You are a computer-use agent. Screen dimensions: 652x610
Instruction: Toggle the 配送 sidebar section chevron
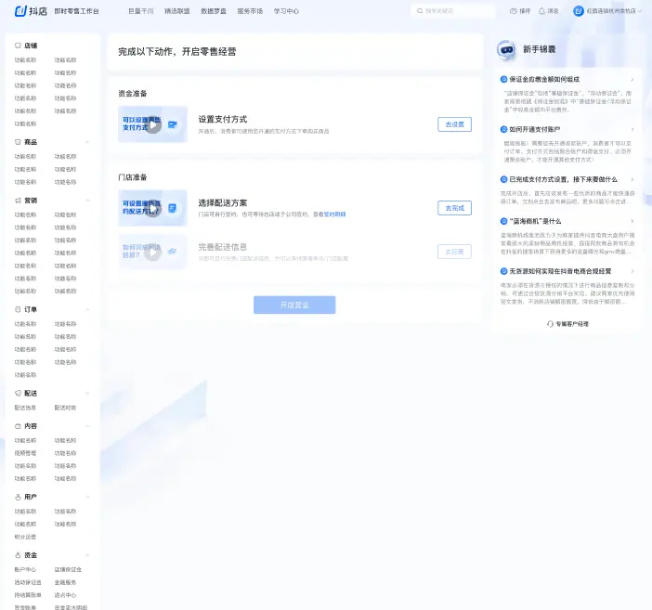click(87, 393)
